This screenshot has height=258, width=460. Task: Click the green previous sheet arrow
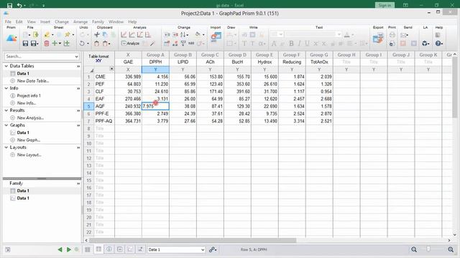(x=60, y=249)
